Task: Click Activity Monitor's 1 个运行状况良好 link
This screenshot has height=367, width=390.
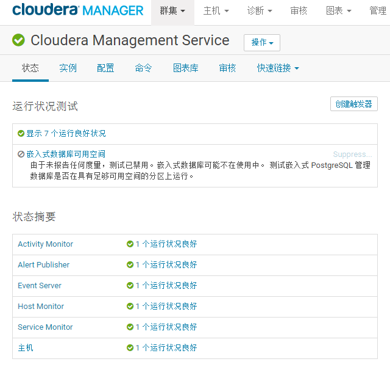Action: (x=166, y=244)
